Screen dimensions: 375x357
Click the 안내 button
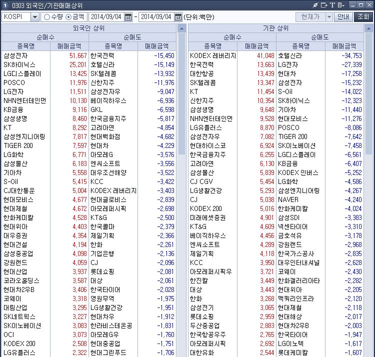(343, 17)
